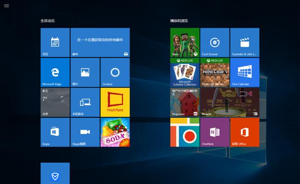
Task: Open the OneNote tile
Action: (x=215, y=132)
